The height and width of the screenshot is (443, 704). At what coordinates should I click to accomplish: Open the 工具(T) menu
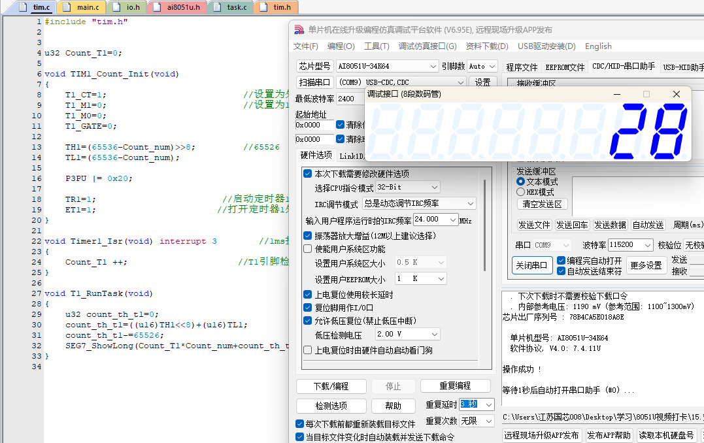[x=377, y=46]
